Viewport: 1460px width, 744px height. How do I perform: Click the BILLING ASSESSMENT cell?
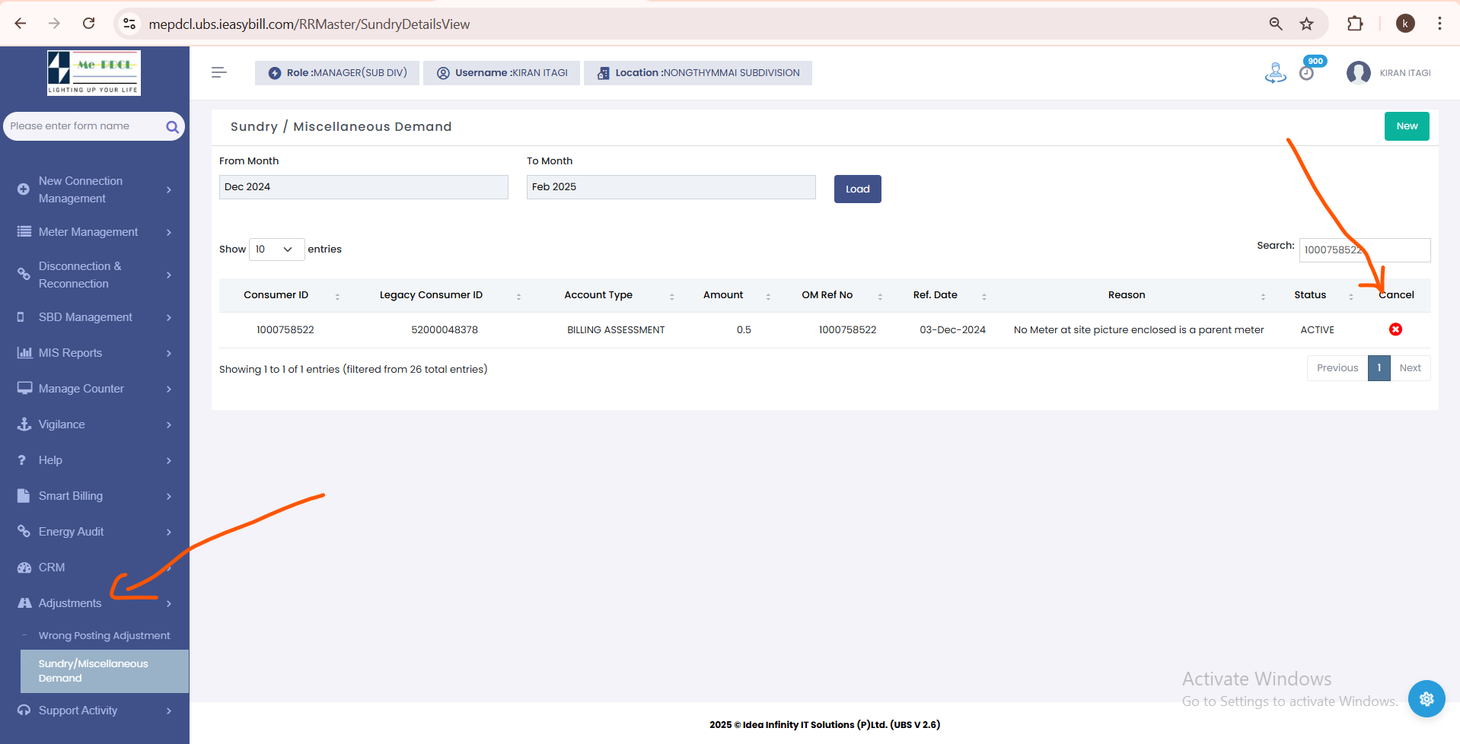616,330
